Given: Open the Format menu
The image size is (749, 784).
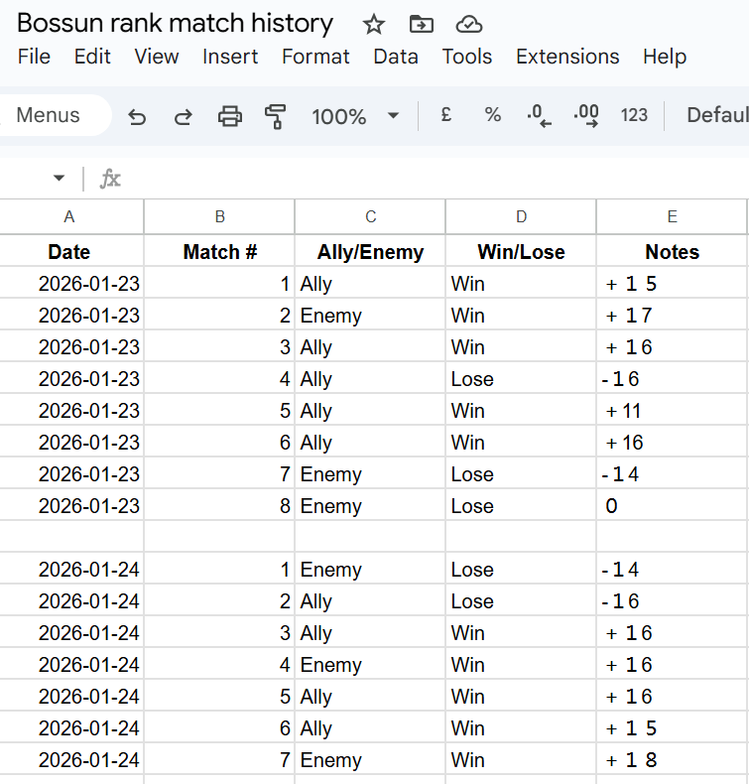Looking at the screenshot, I should pos(315,57).
